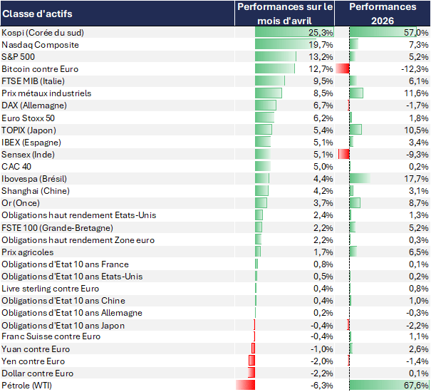Screen dimensions: 431x392
Task: Select the -1,7% 2026 value for DAX
Action: tap(417, 105)
